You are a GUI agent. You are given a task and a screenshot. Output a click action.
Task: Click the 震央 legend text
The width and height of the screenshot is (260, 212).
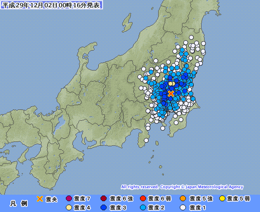click(x=52, y=199)
